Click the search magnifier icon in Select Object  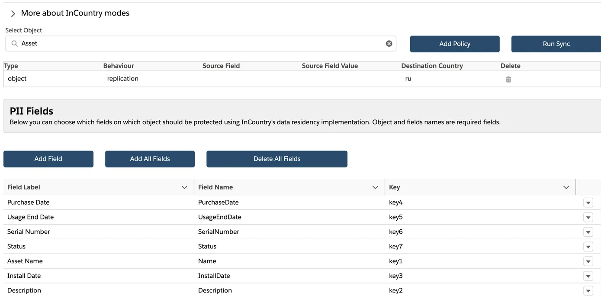(x=14, y=44)
